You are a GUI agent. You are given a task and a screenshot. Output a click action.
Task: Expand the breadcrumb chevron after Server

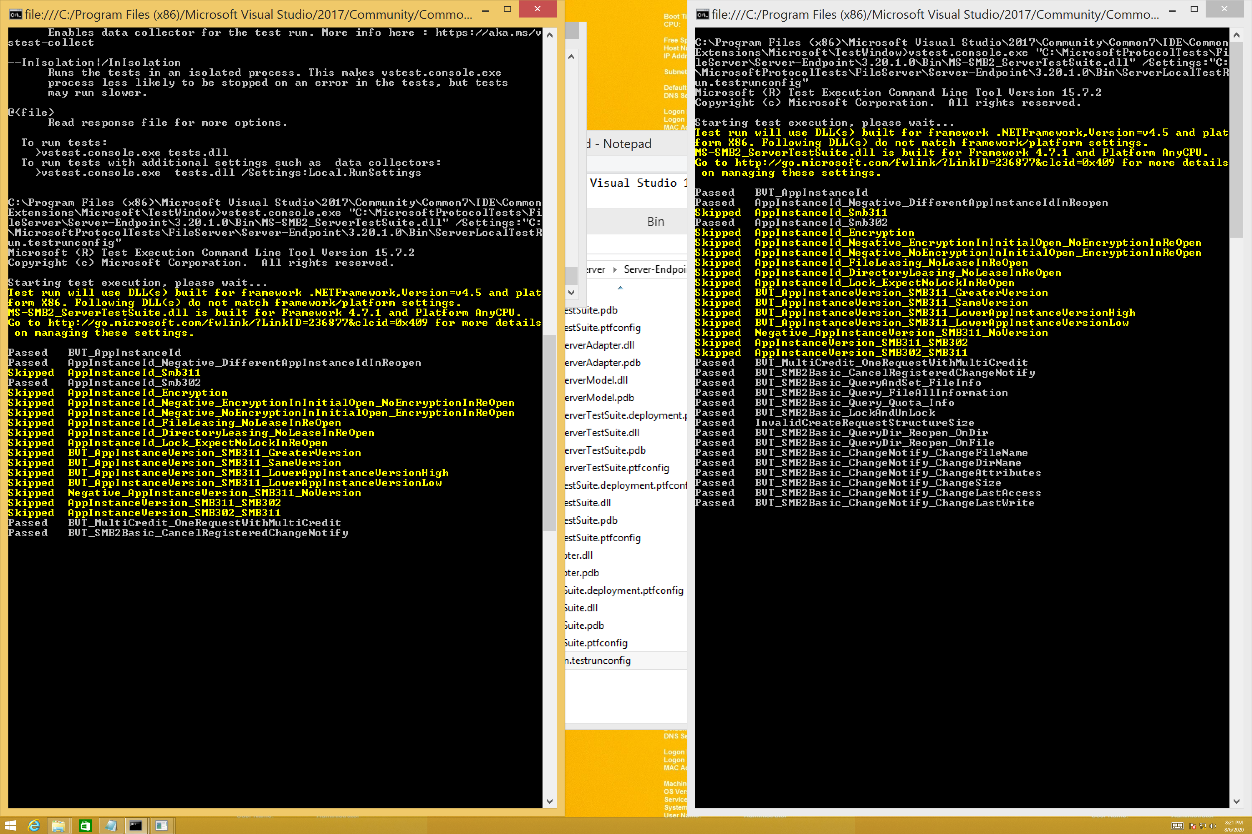(x=614, y=269)
